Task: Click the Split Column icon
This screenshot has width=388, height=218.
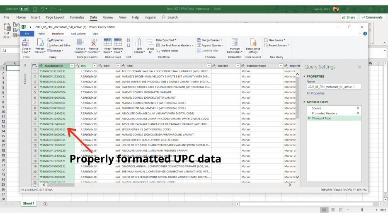Action: point(139,43)
